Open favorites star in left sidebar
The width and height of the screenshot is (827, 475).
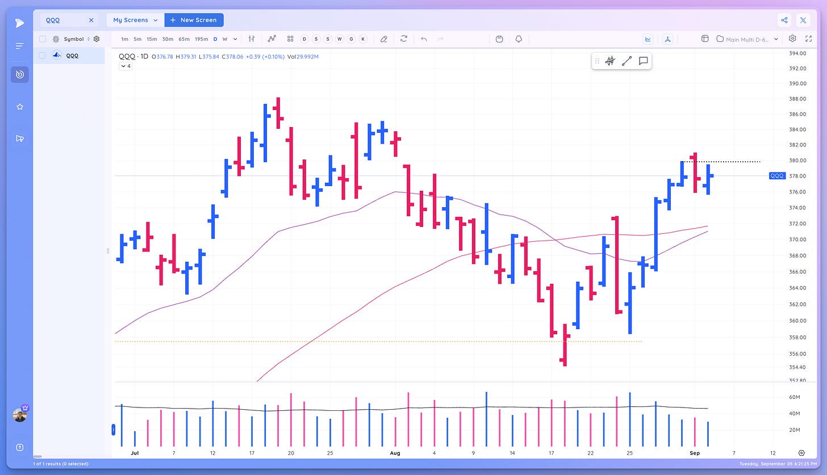coord(20,107)
